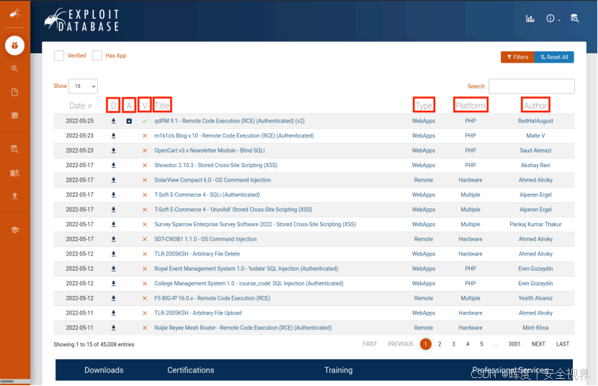Download the OpenCart v3.x Newsletter exploit
Image resolution: width=598 pixels, height=386 pixels.
pyautogui.click(x=113, y=151)
